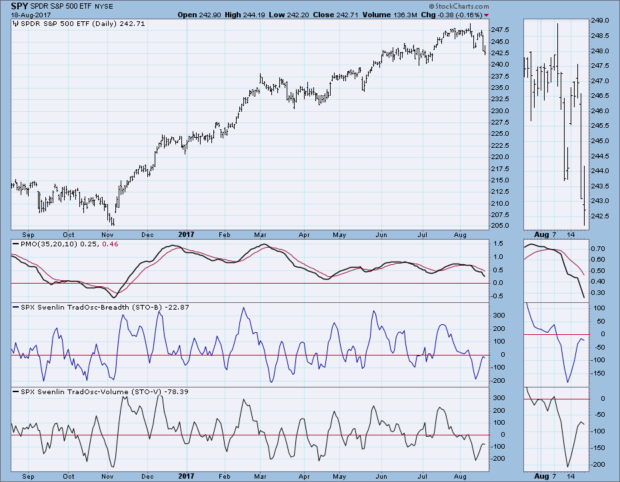The width and height of the screenshot is (620, 482).
Task: Click the 242.5 label on the zoom panel axis
Action: pos(600,216)
